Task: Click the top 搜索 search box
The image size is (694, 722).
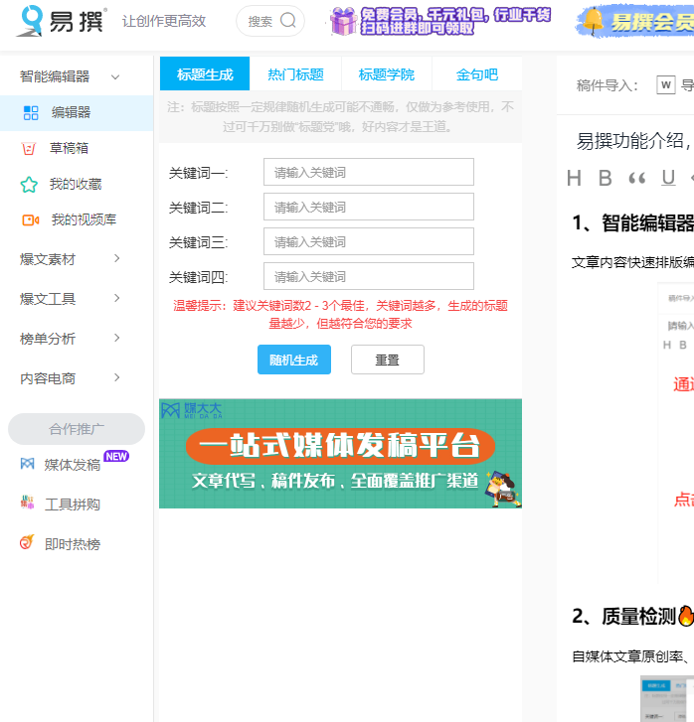Action: (270, 21)
